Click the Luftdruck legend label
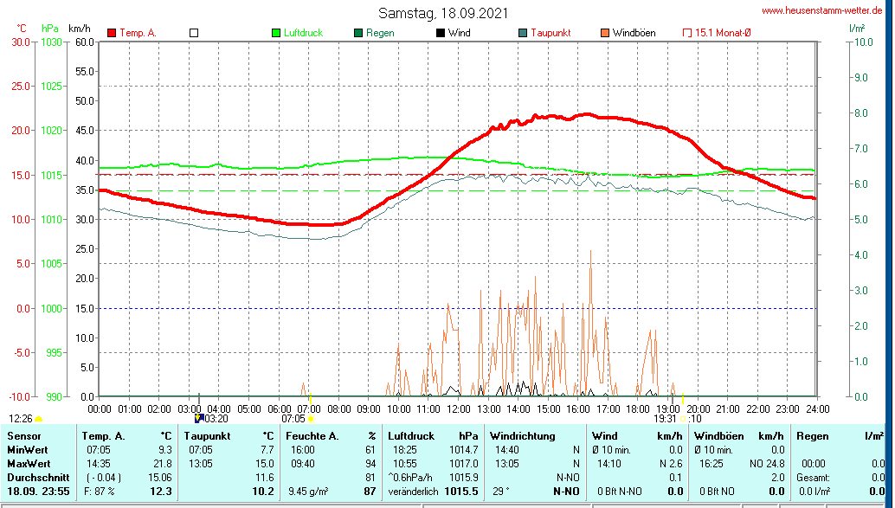Screen dimensions: 895x508 point(303,33)
